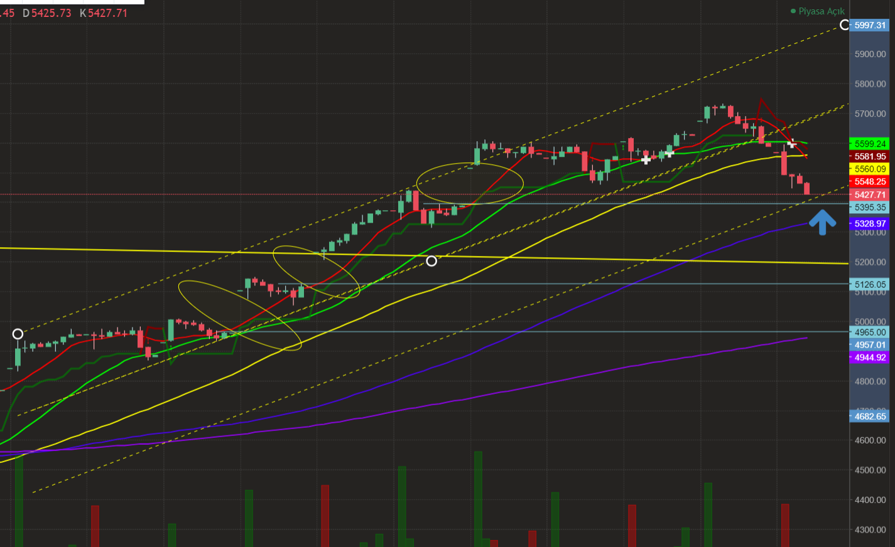Click the 5900.00 axis tick
Screen dimensions: 895x547
click(x=870, y=55)
